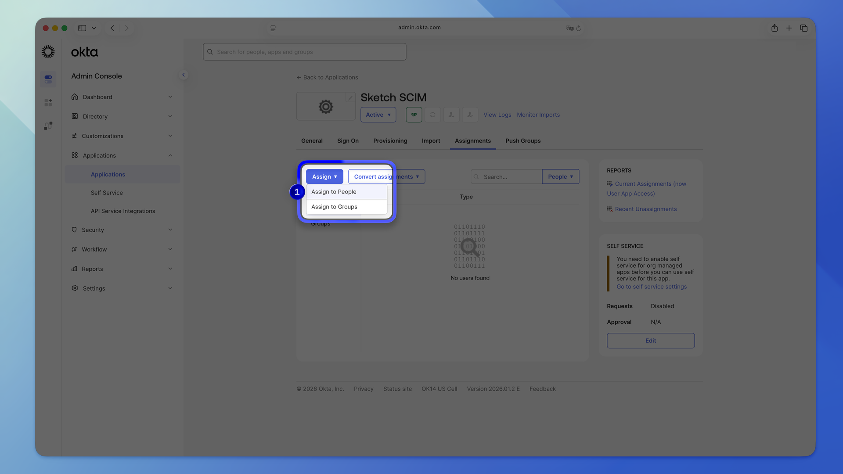
Task: Click the first user import icon button
Action: (451, 115)
